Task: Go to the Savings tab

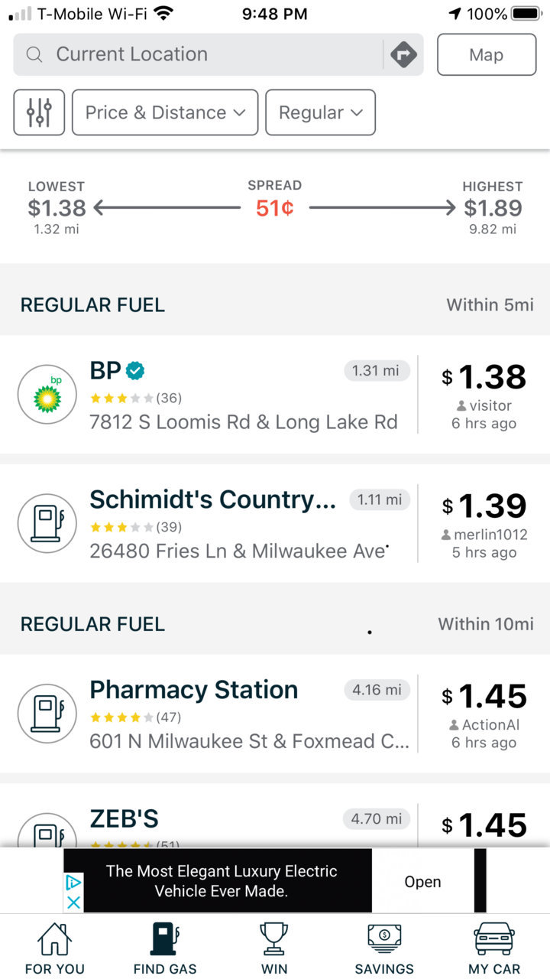Action: point(384,948)
